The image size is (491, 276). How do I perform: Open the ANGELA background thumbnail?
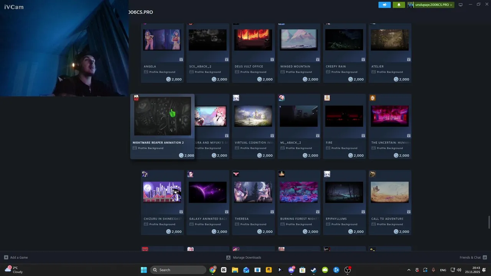pyautogui.click(x=162, y=40)
